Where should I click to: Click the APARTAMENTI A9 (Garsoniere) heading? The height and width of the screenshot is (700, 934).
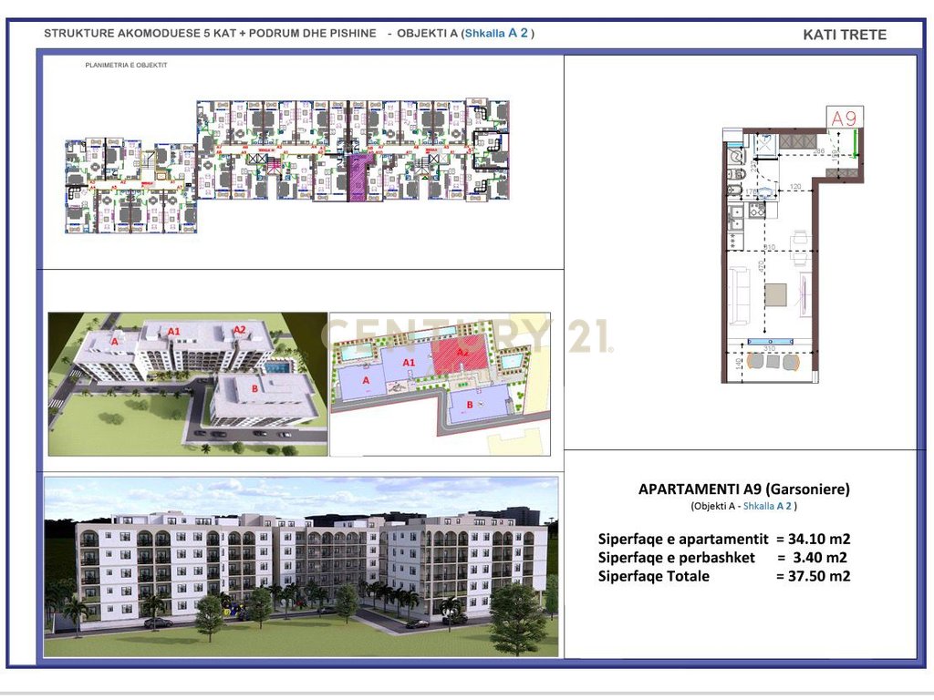coord(743,489)
